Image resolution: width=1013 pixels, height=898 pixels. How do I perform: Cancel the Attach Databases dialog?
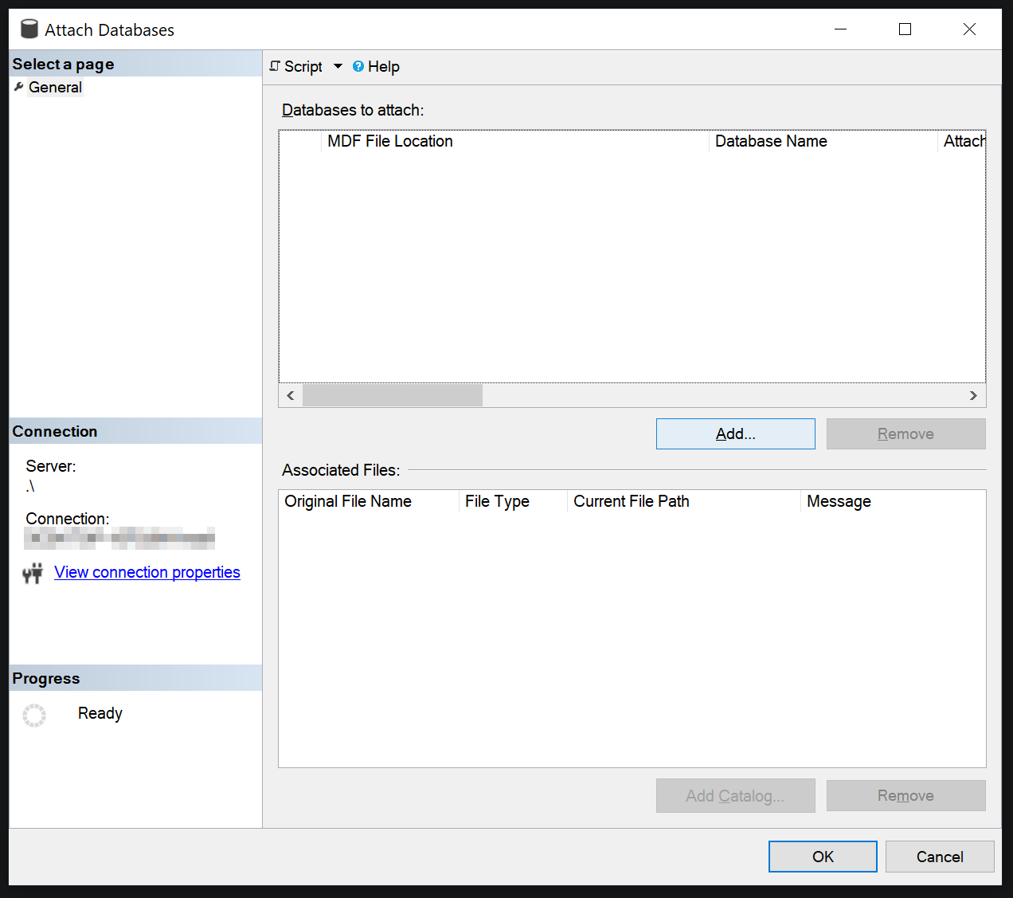coord(939,857)
